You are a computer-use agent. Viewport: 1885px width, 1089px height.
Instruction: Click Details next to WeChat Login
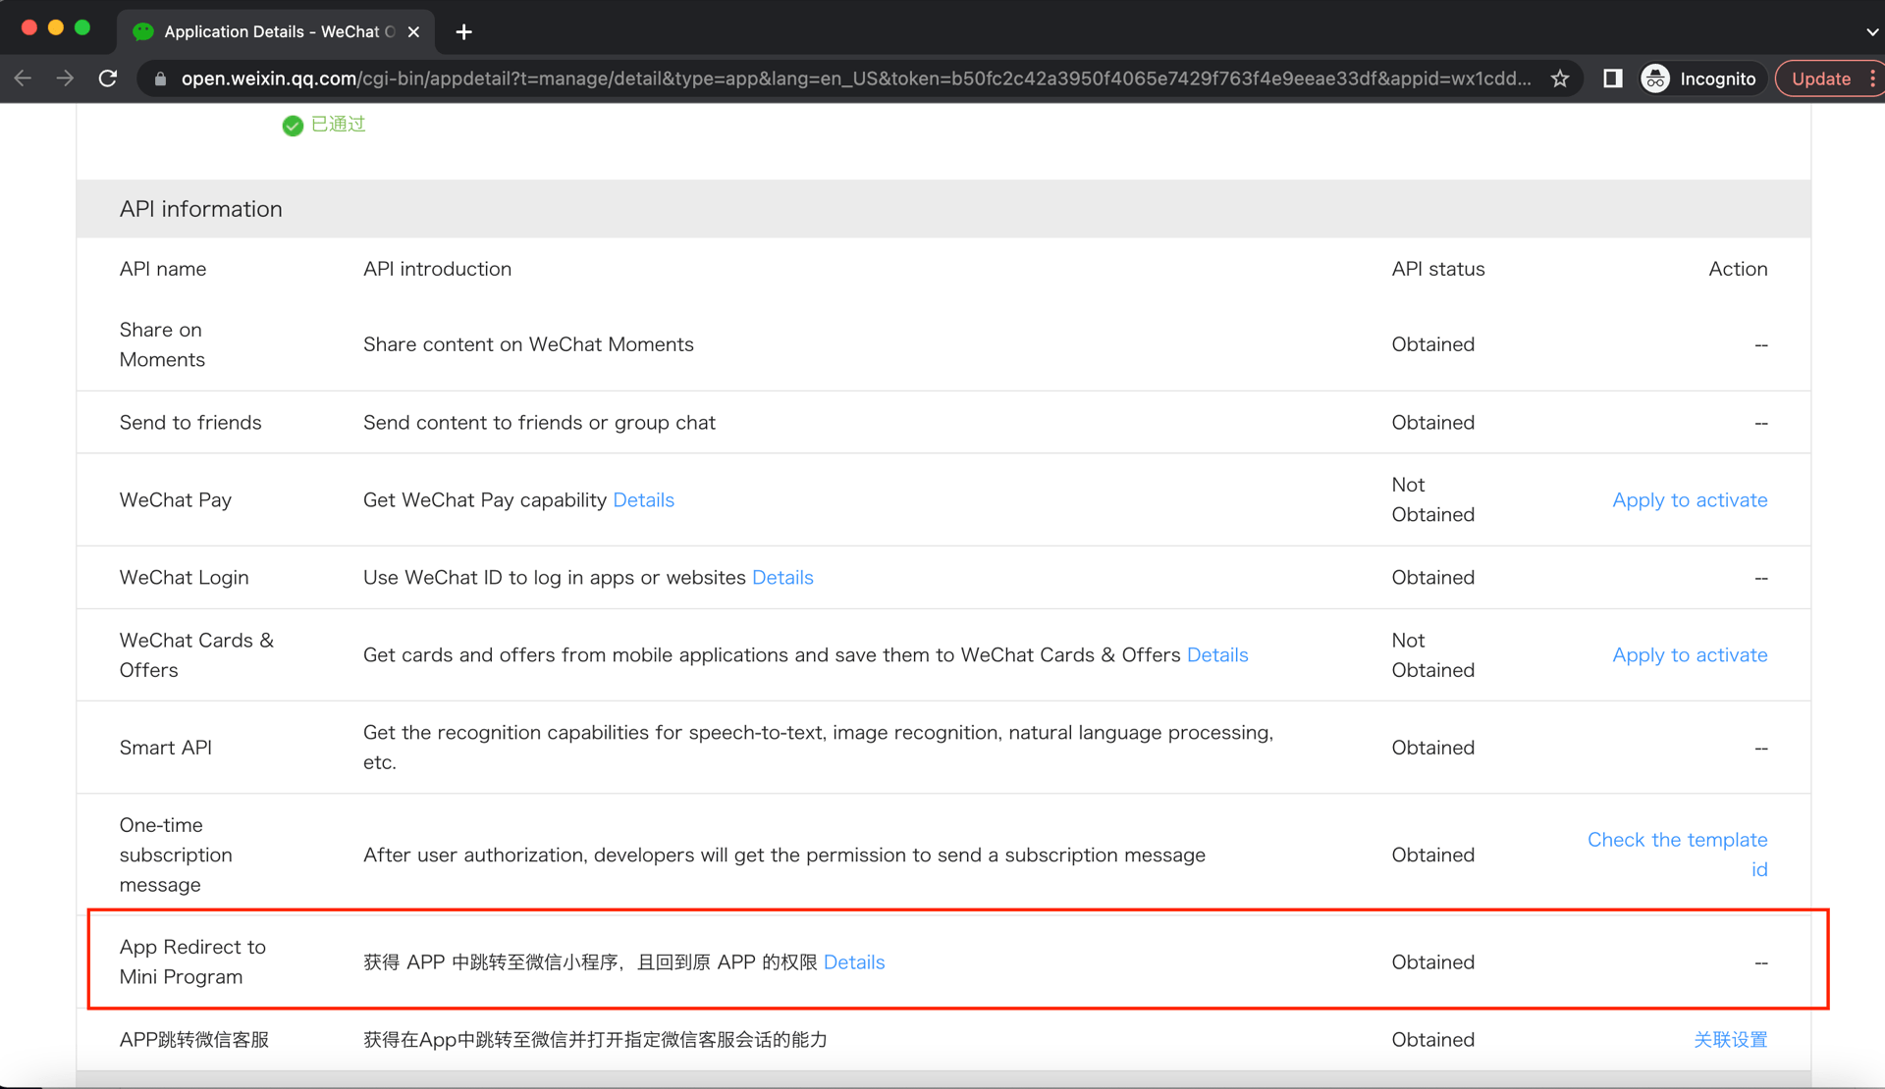[x=782, y=577]
